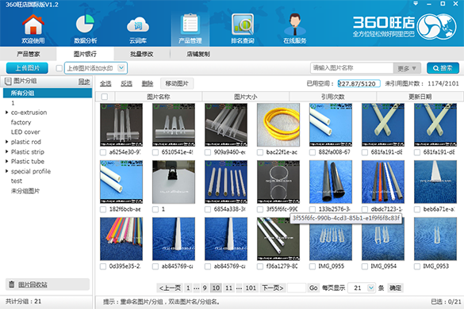The image size is (464, 309).
Task: Select the IMG_0953 thumbnail
Action: point(435,239)
